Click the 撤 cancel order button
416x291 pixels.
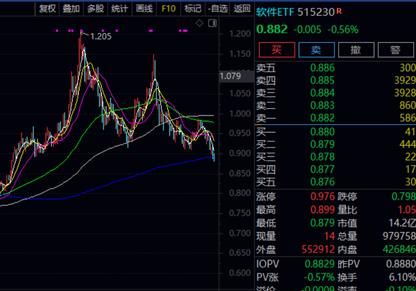[x=355, y=50]
